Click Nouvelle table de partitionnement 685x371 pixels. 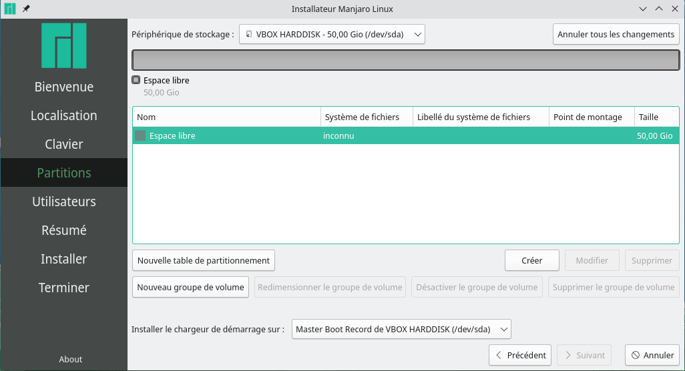(204, 260)
